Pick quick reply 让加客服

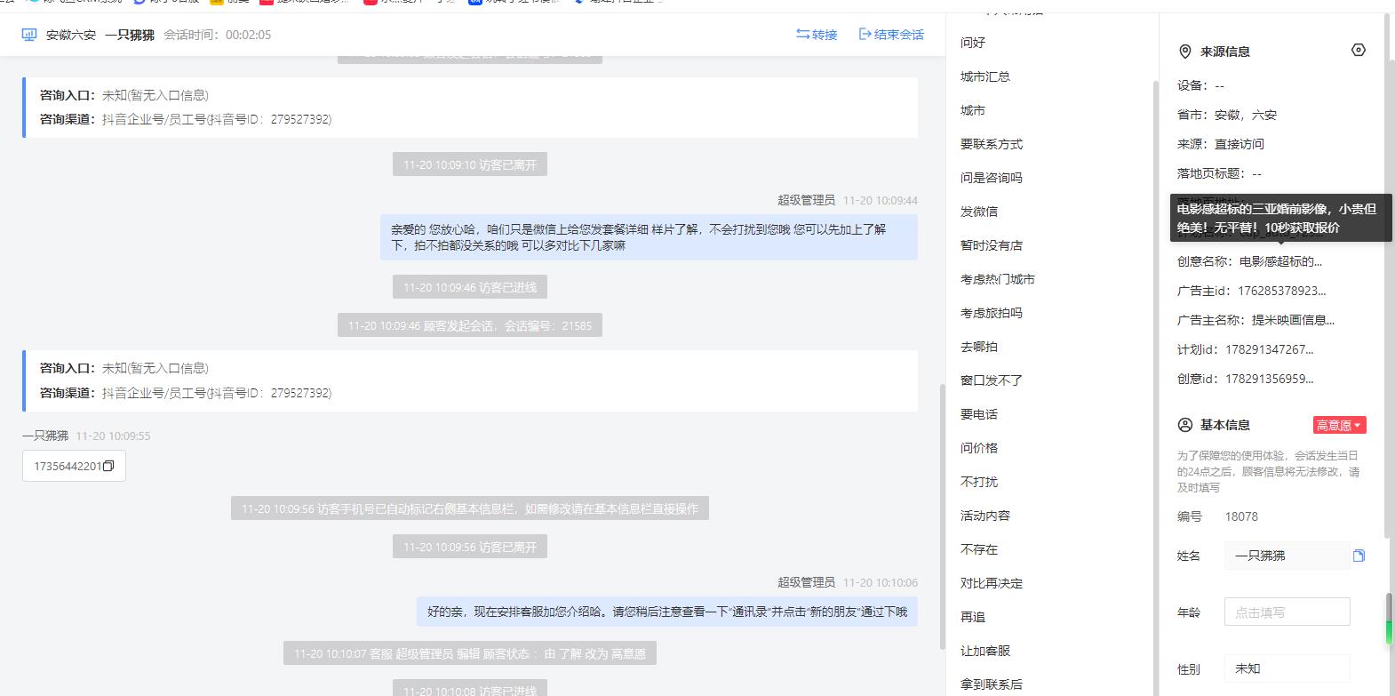(x=985, y=651)
